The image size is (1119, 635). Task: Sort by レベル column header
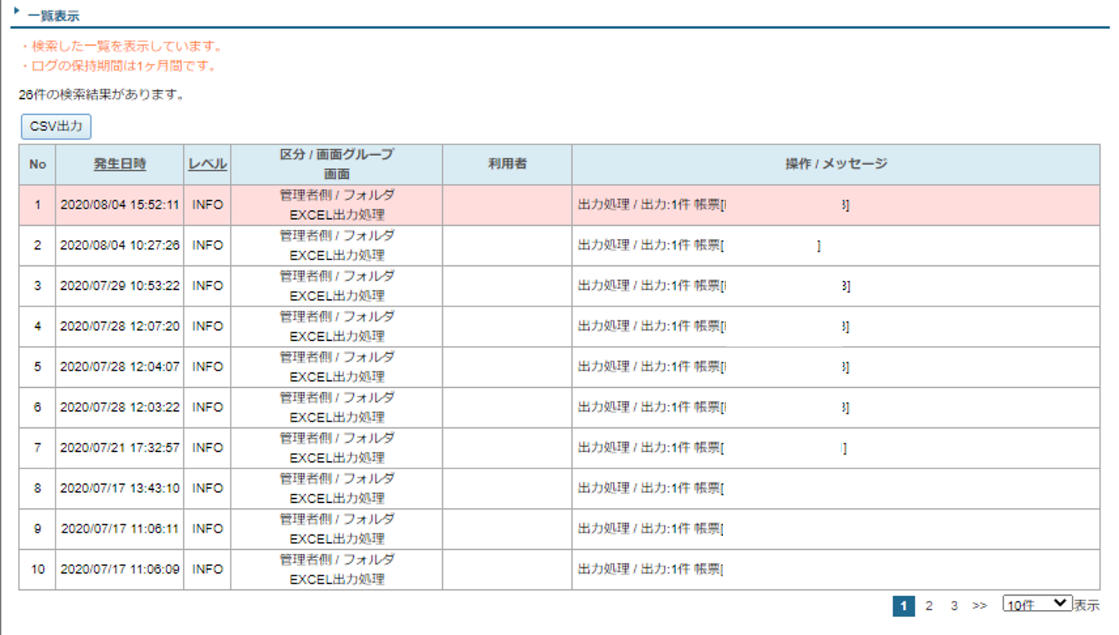click(207, 164)
